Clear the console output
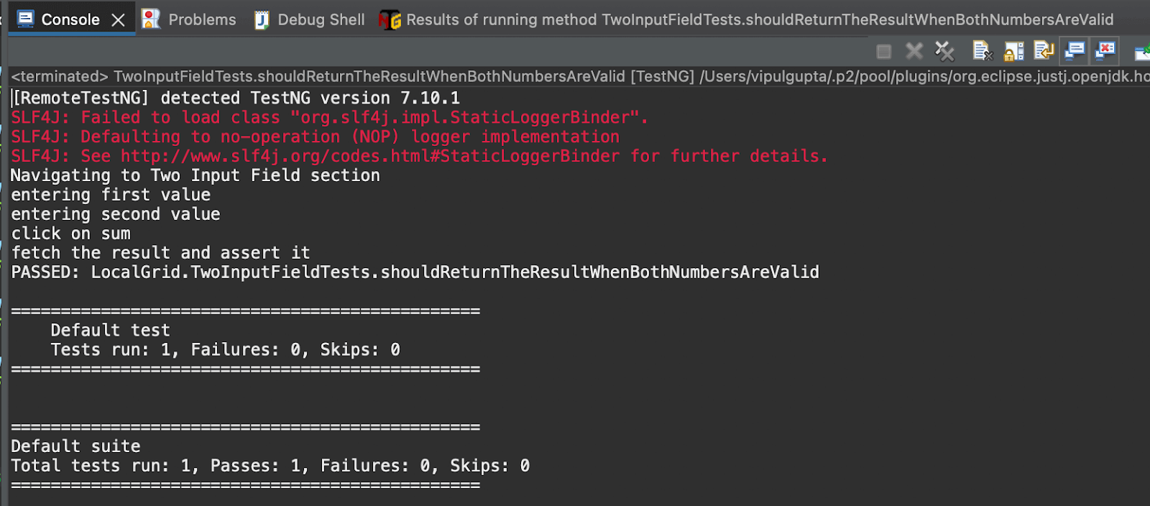 [x=983, y=51]
